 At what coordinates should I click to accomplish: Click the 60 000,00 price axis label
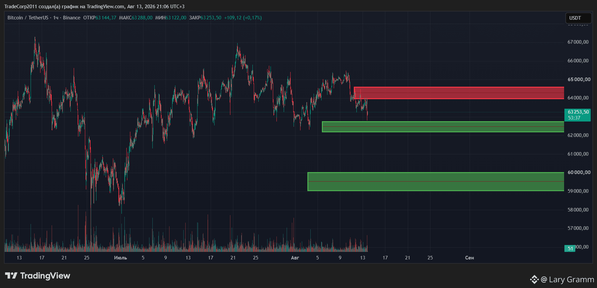tap(579, 172)
